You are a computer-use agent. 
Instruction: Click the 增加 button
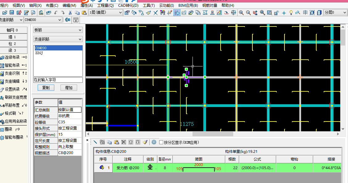pyautogui.click(x=69, y=88)
